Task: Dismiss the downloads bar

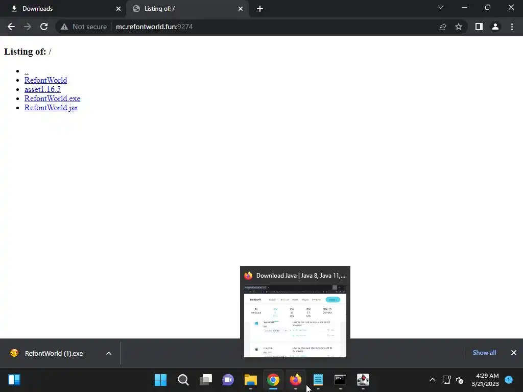Action: pyautogui.click(x=514, y=353)
